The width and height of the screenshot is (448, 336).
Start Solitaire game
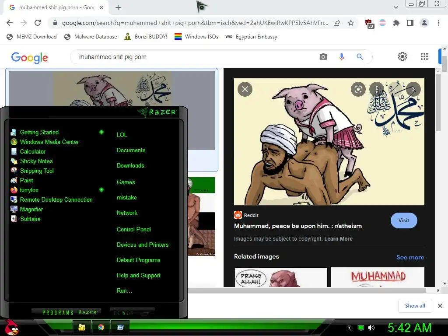(x=26, y=219)
